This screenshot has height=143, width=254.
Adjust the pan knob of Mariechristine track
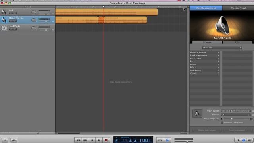pos(34,20)
